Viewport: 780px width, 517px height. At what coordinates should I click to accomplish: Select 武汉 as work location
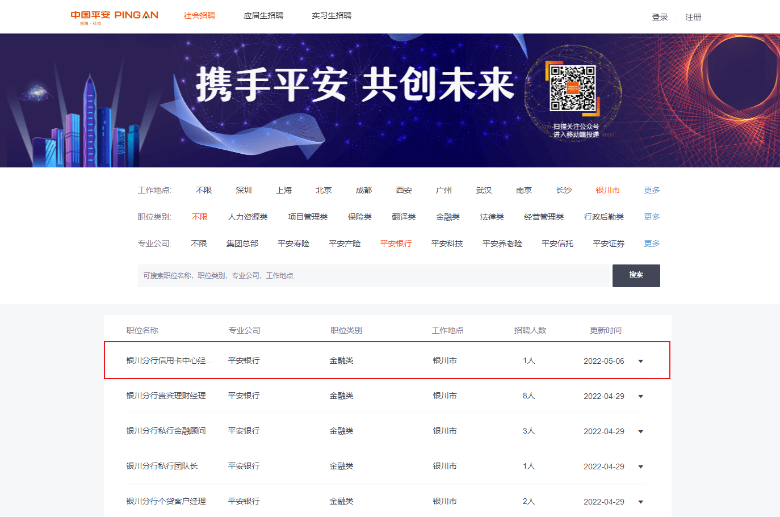click(x=484, y=190)
